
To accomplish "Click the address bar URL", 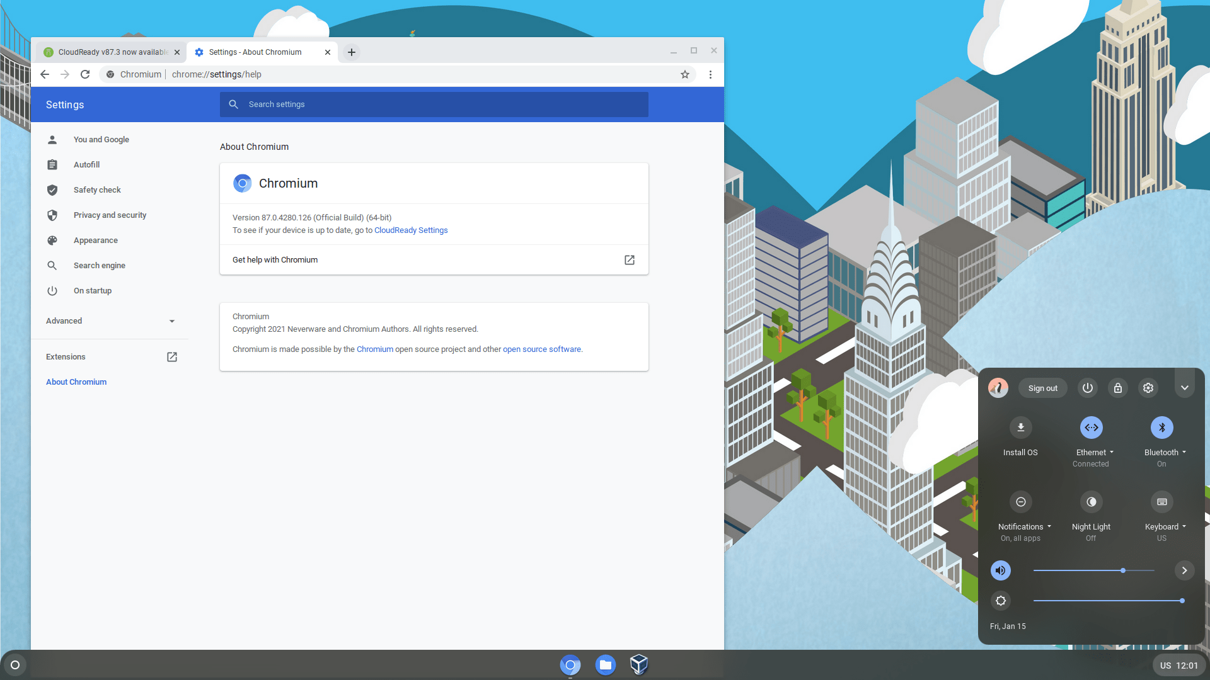I will (216, 74).
